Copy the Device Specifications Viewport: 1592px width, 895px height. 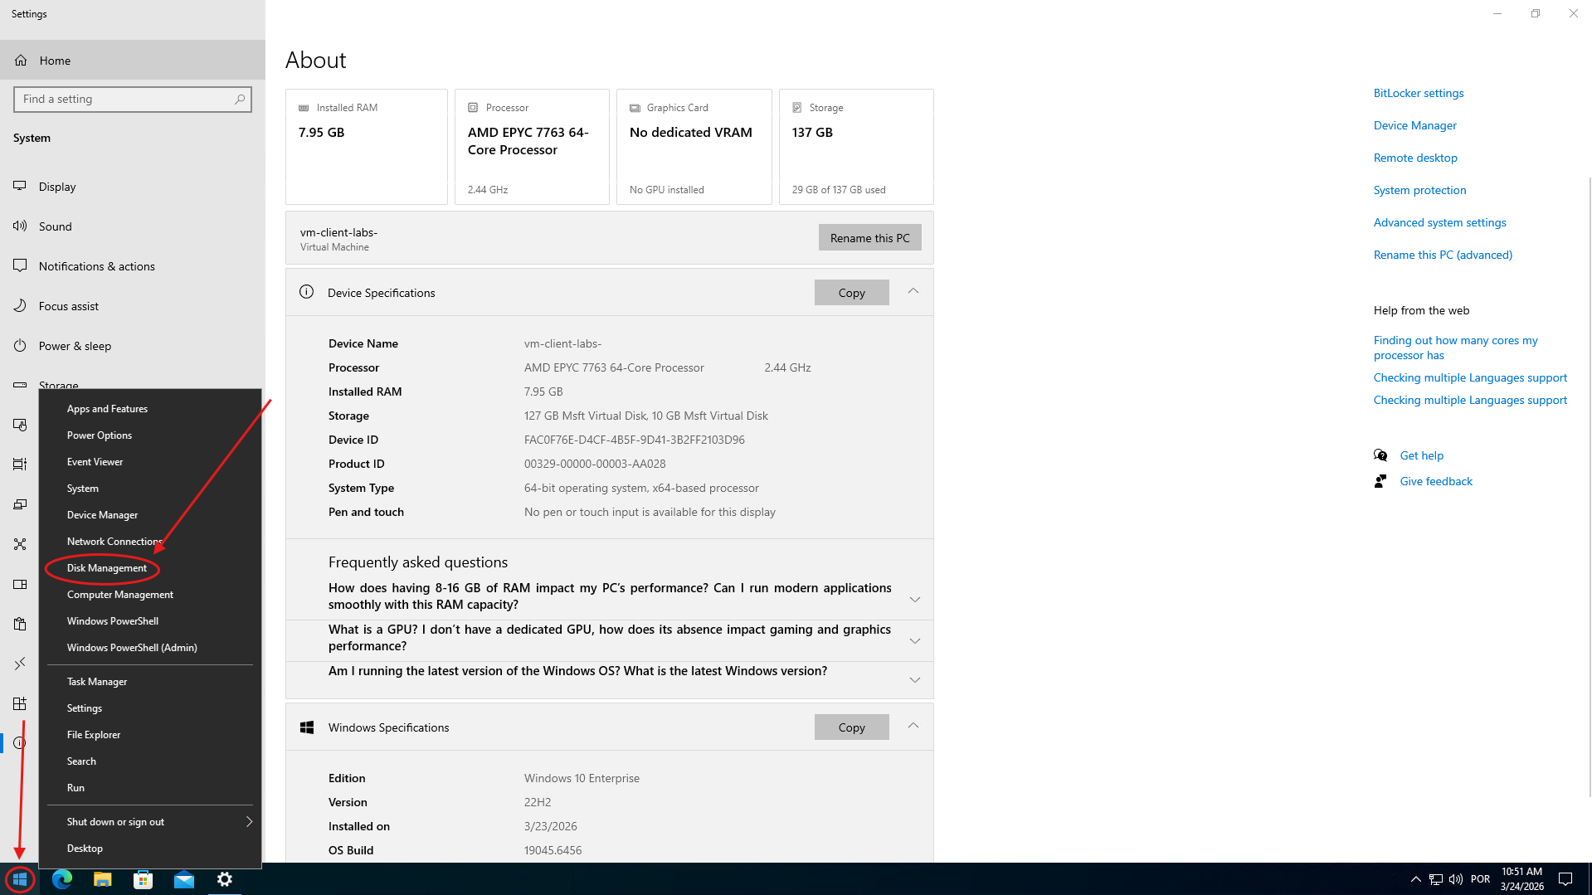[851, 293]
